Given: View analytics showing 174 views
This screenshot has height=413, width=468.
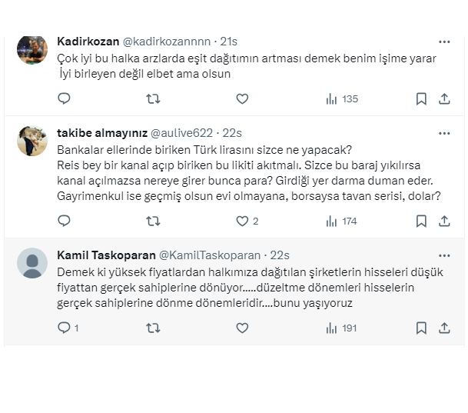Looking at the screenshot, I should (x=342, y=221).
